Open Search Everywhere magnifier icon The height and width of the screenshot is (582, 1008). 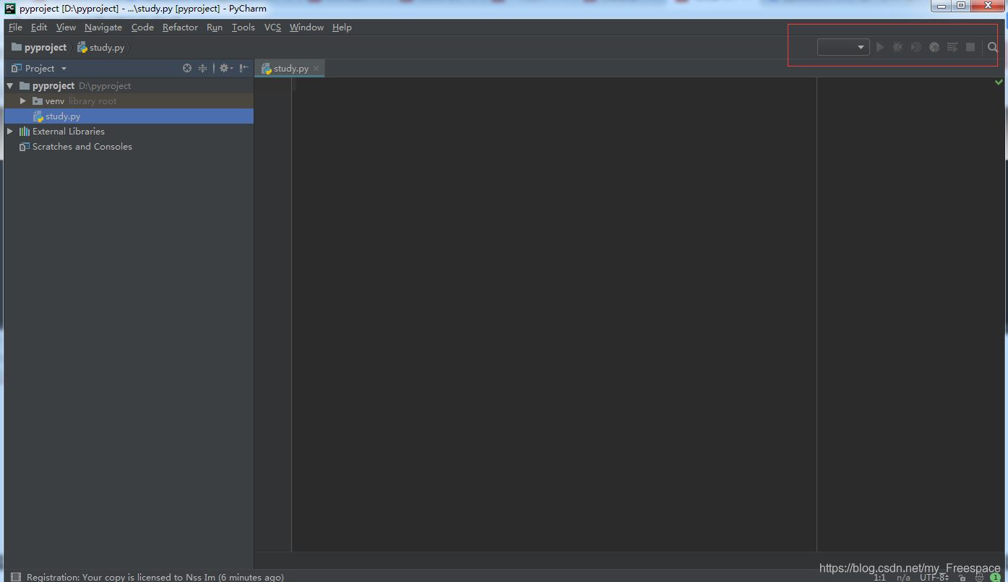(x=993, y=47)
